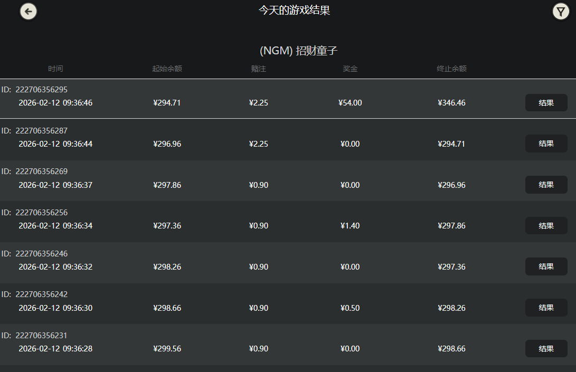Click the 起始余额 column header

point(167,68)
